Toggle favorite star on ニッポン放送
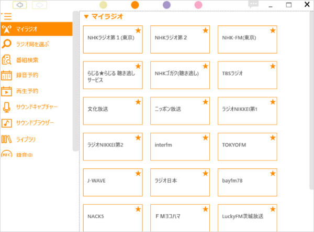This screenshot has height=232, width=314. (206, 102)
